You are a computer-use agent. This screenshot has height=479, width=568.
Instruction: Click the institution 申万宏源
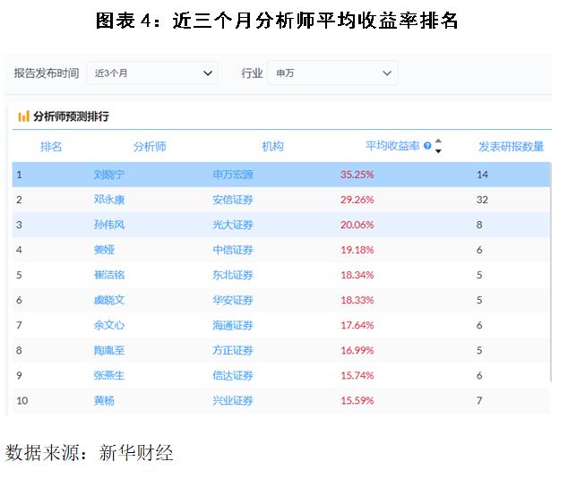pos(233,175)
